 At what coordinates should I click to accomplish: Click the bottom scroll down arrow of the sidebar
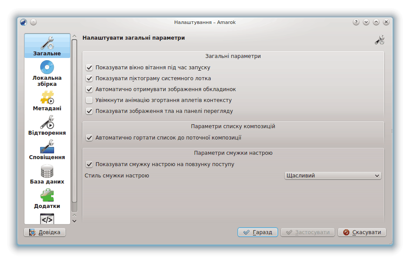click(74, 221)
